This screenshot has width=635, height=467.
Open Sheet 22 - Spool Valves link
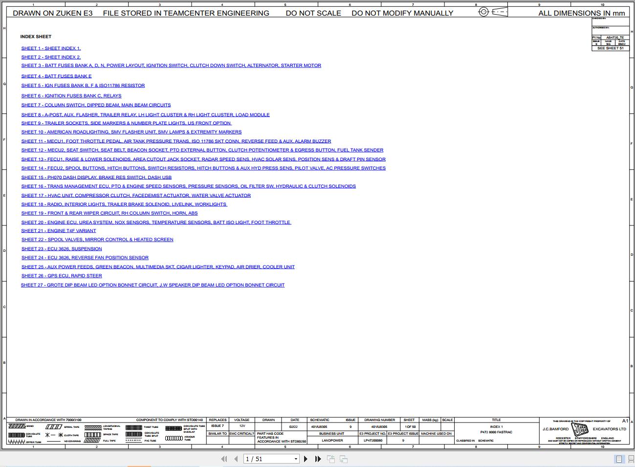click(x=97, y=240)
